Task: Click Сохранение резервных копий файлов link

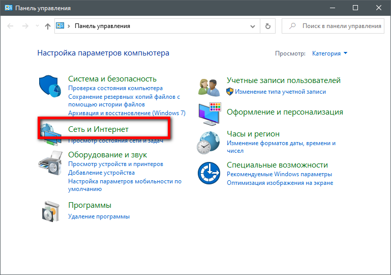Action: click(124, 100)
